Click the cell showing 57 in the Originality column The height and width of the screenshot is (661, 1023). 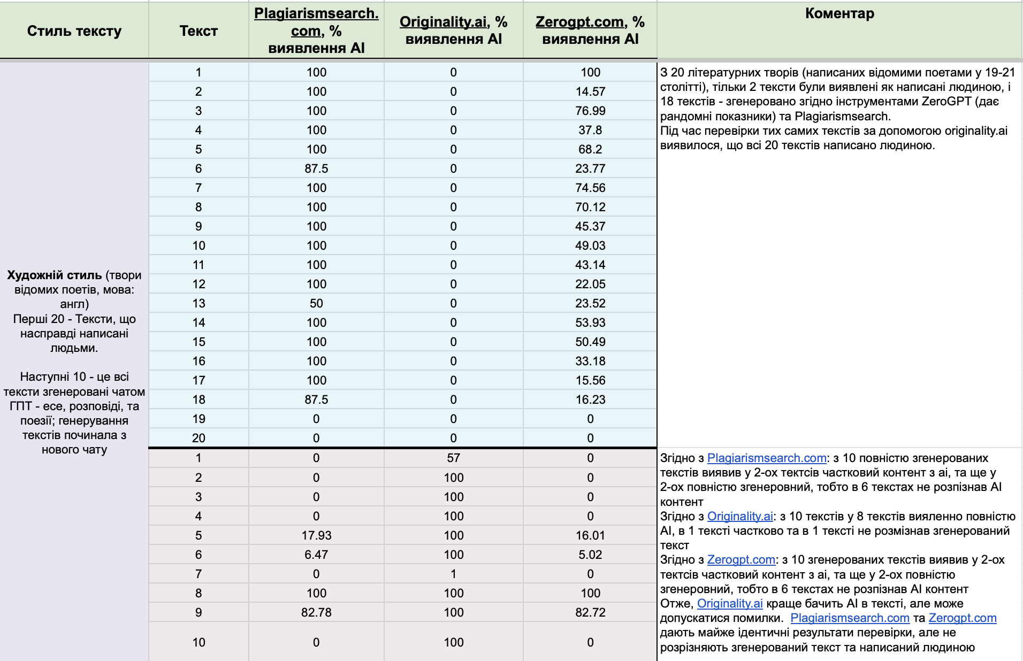[453, 458]
